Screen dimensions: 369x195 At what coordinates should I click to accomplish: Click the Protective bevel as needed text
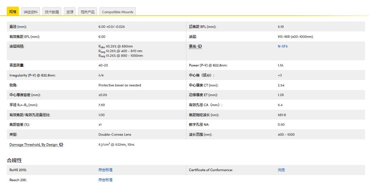click(x=119, y=85)
